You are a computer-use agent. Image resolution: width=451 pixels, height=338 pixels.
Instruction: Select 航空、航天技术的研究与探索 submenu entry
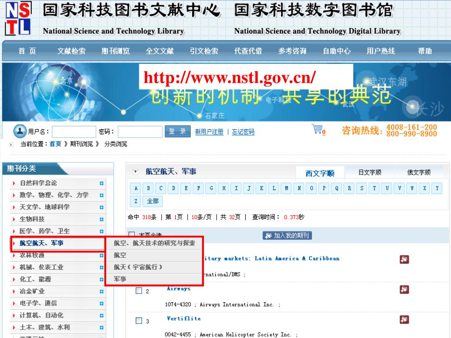pos(155,243)
